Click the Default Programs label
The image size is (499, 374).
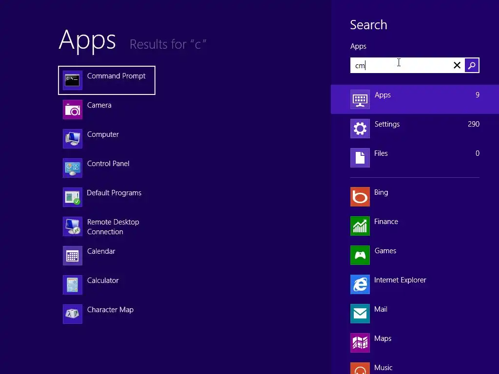click(x=114, y=193)
